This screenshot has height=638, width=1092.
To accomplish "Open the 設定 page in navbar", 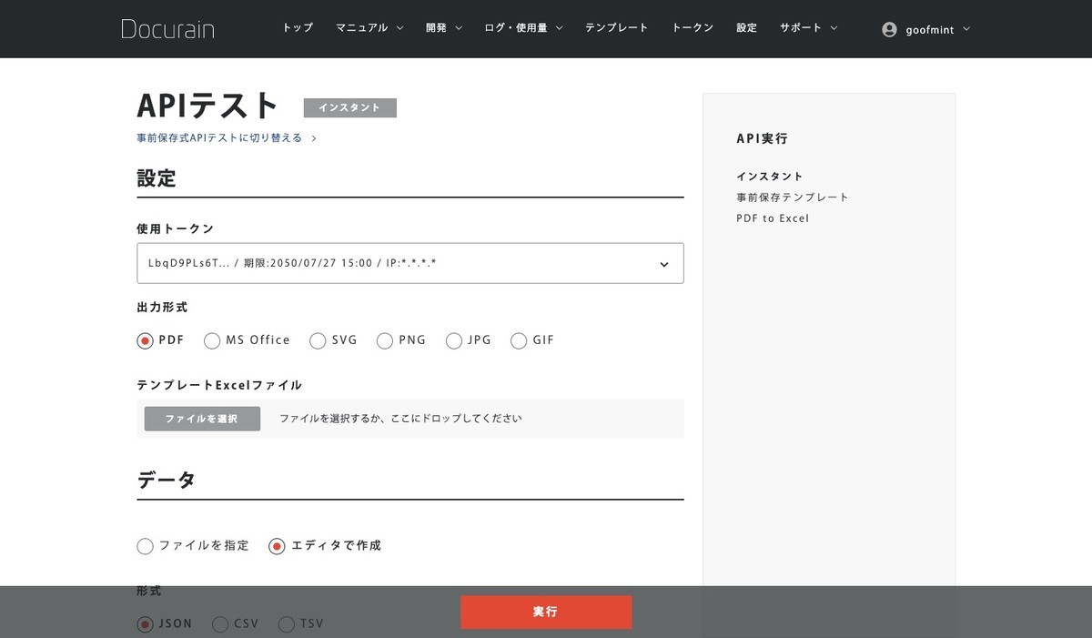I will coord(747,28).
